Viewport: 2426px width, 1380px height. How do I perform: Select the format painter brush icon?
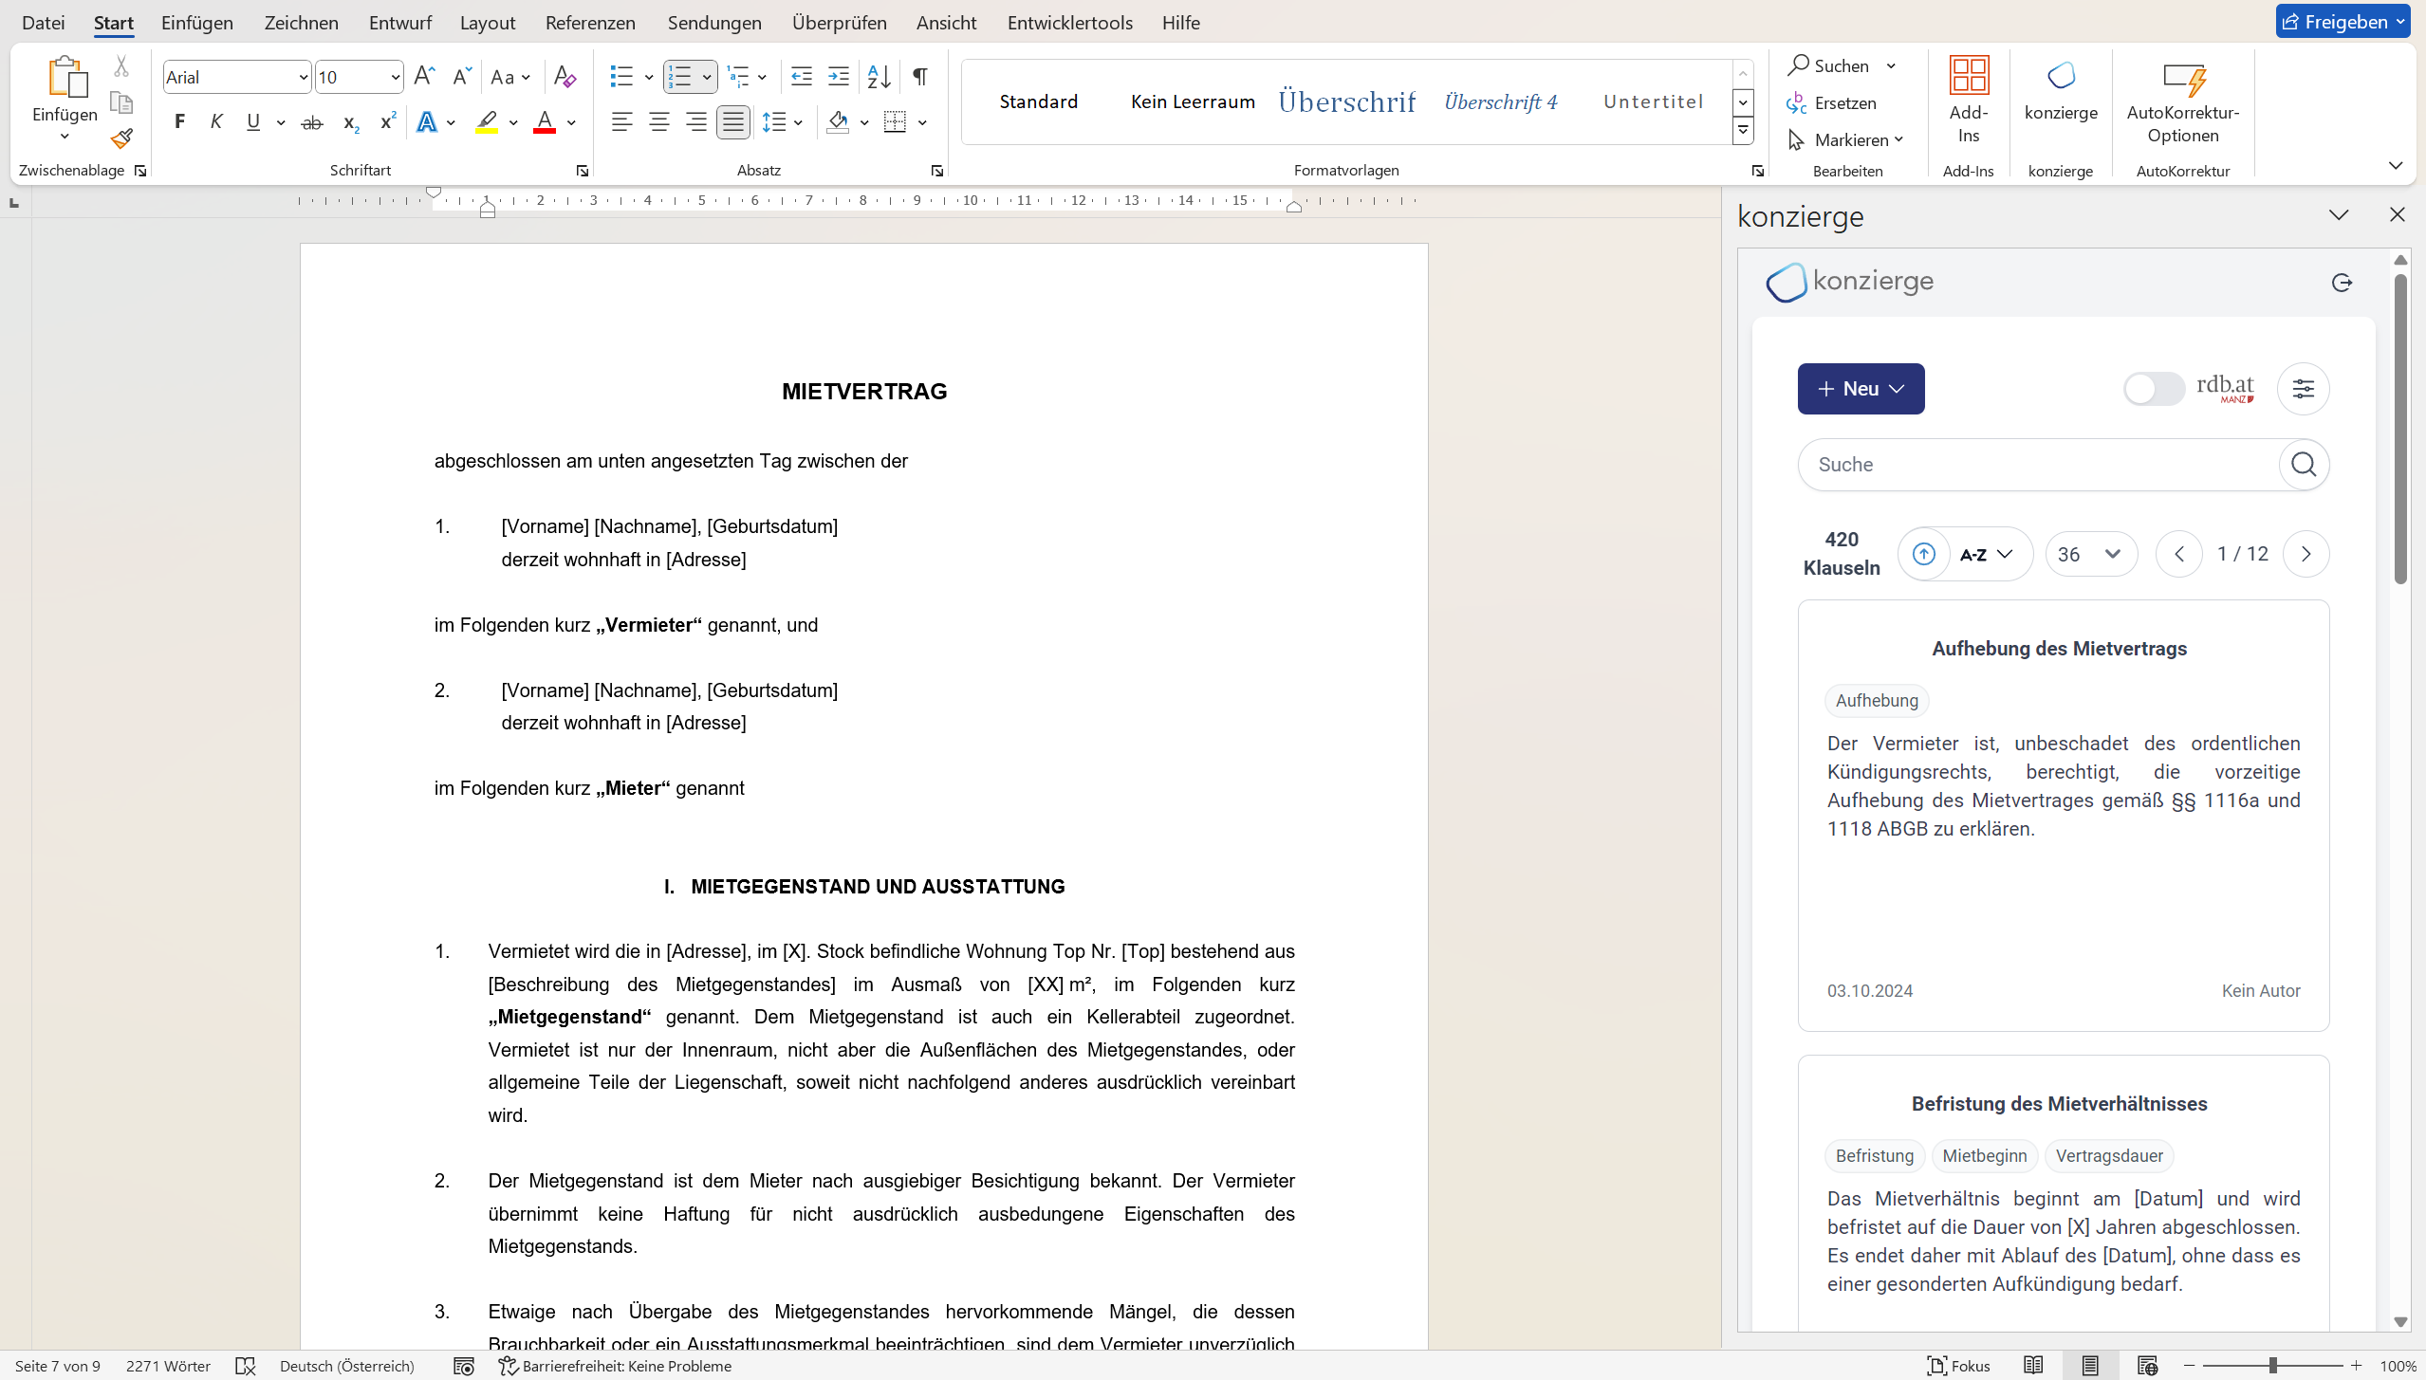click(121, 138)
